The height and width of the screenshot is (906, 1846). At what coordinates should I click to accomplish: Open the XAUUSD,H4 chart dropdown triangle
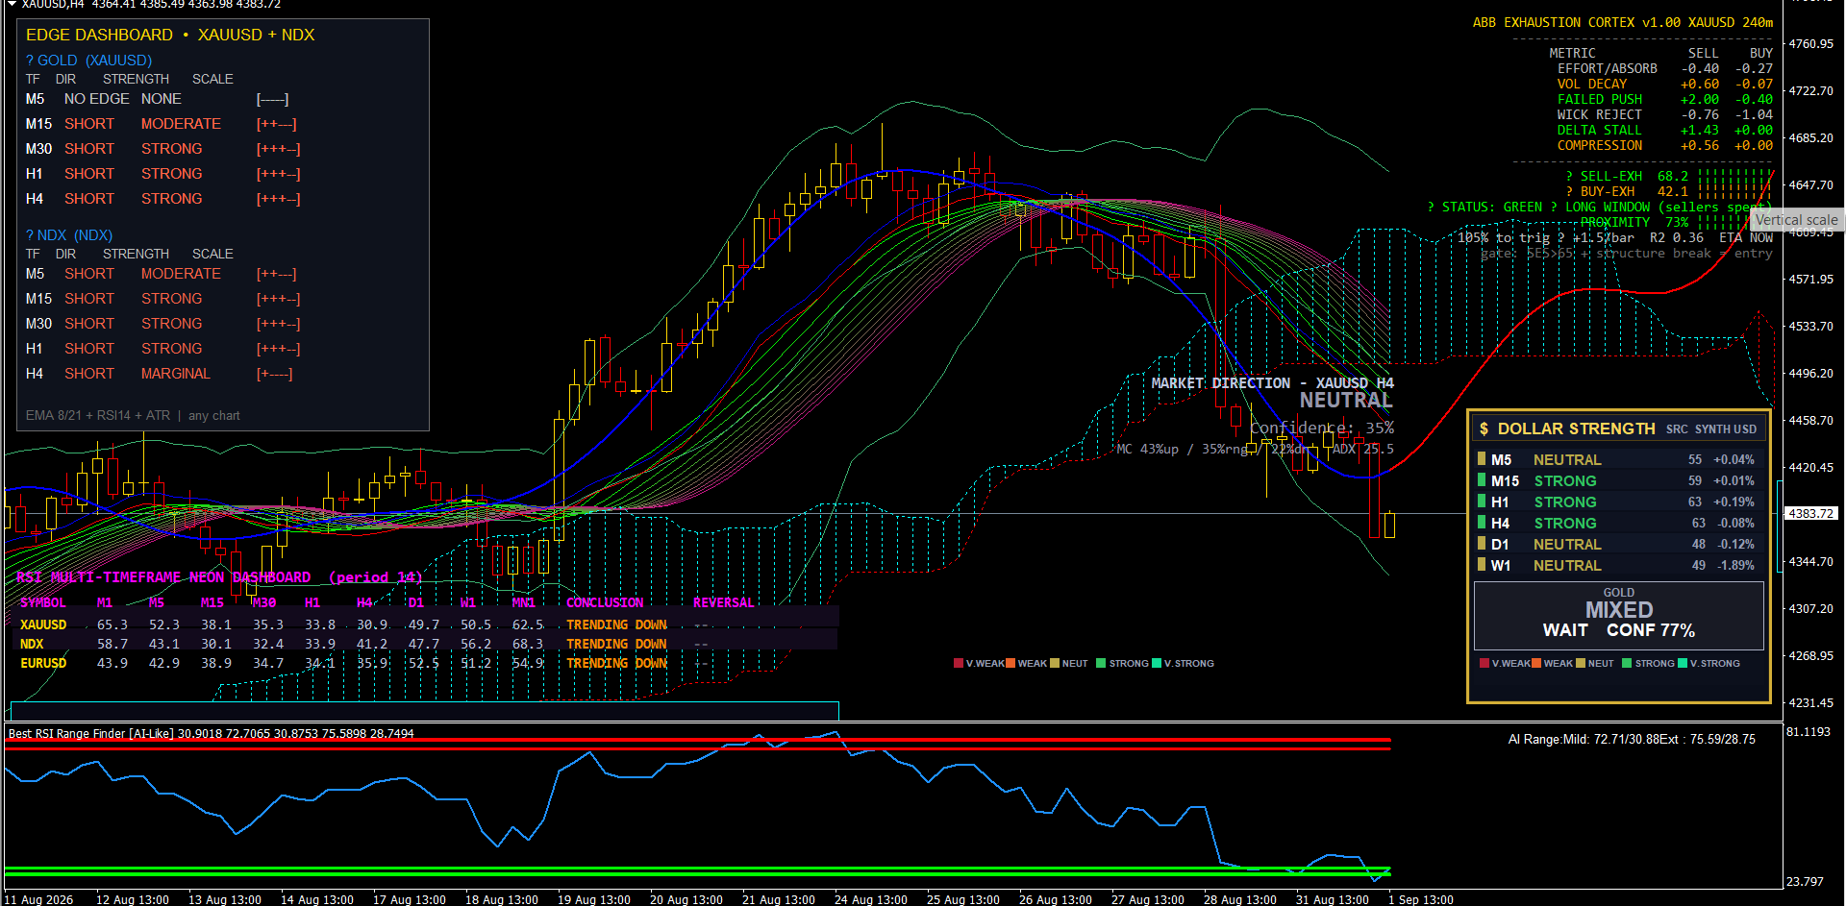[12, 4]
